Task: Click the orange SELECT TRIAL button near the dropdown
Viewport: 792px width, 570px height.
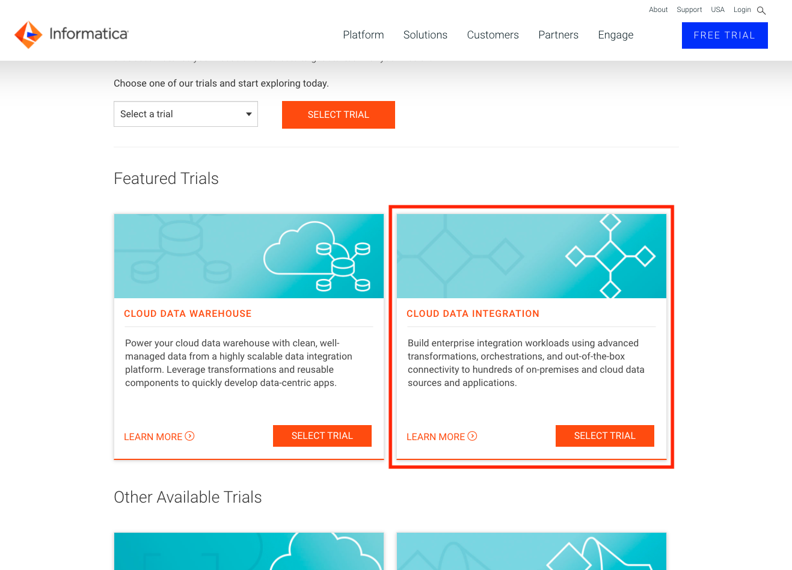Action: [x=338, y=114]
